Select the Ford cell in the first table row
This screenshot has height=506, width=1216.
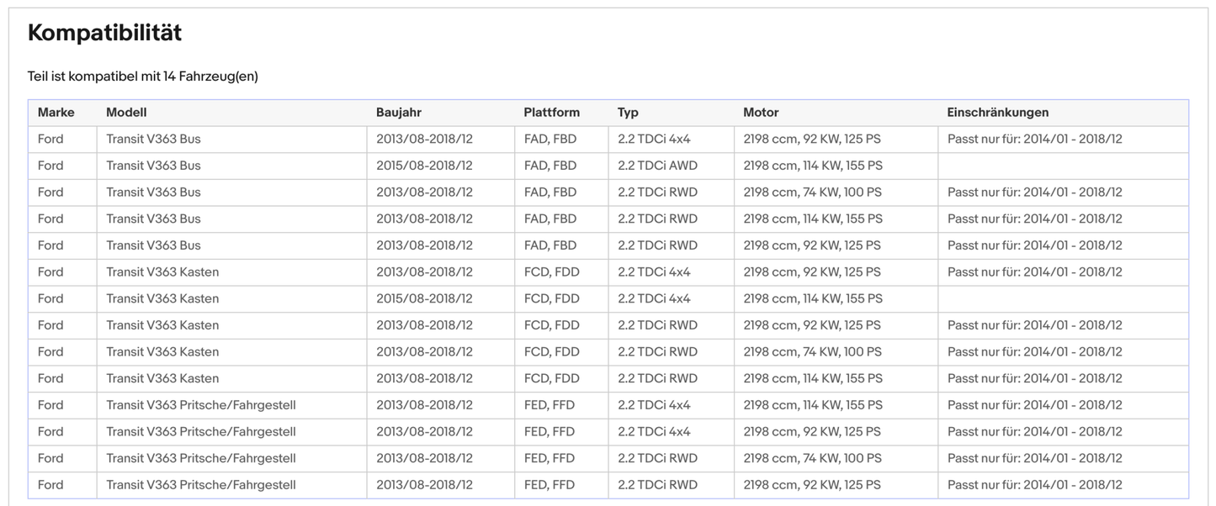[50, 139]
